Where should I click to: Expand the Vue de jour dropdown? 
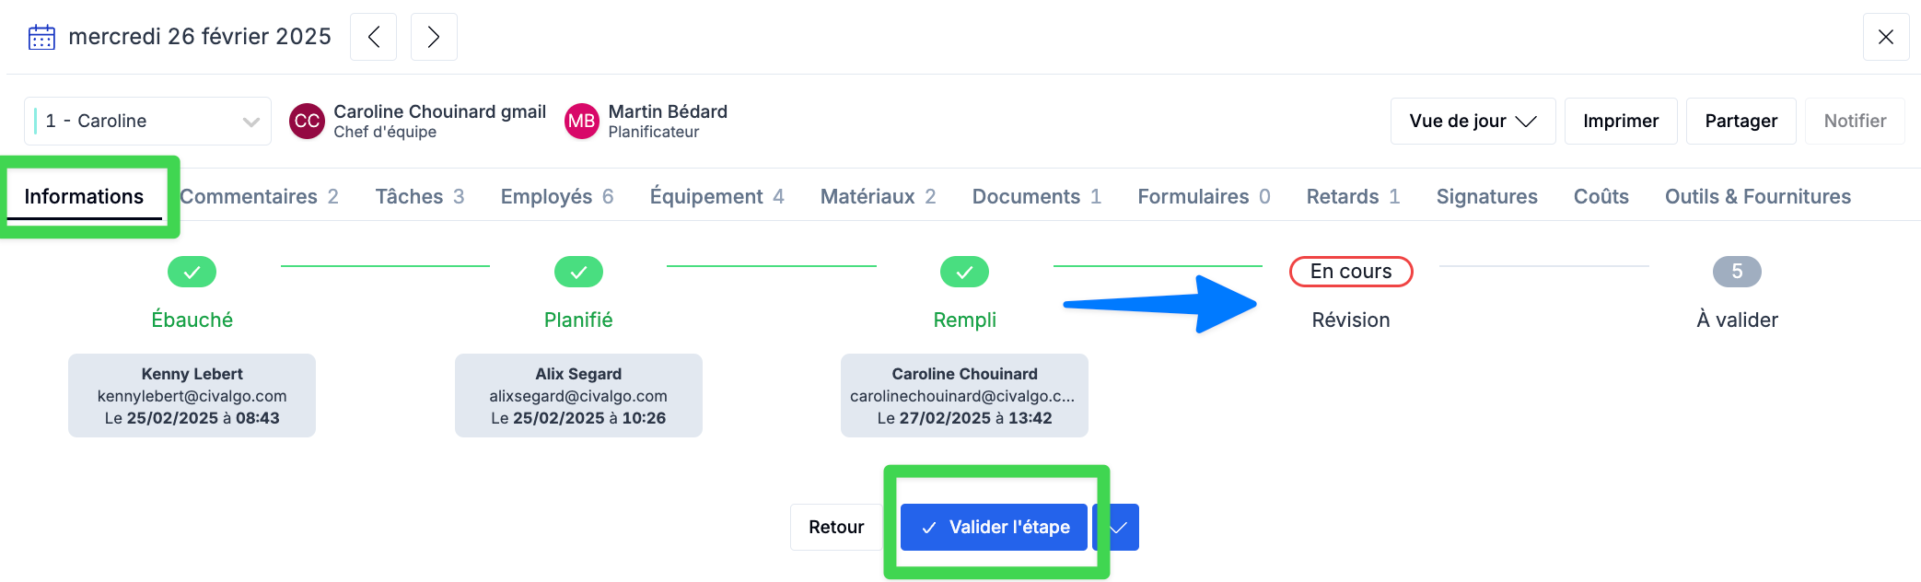(1473, 121)
